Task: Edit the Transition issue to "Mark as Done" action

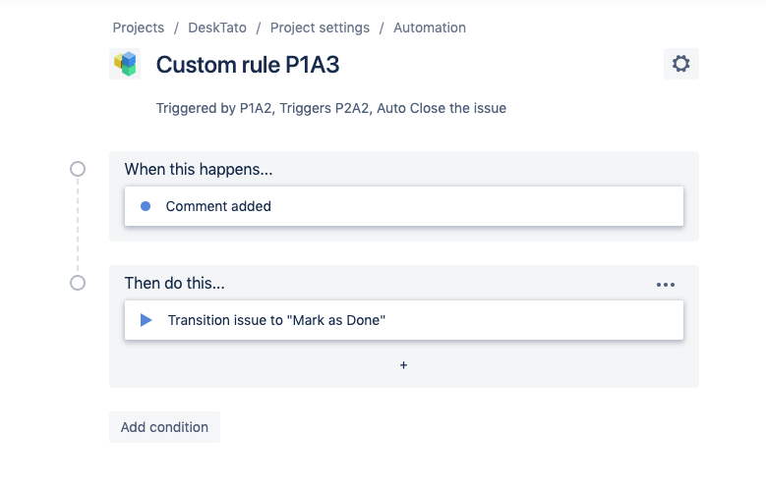Action: point(403,320)
